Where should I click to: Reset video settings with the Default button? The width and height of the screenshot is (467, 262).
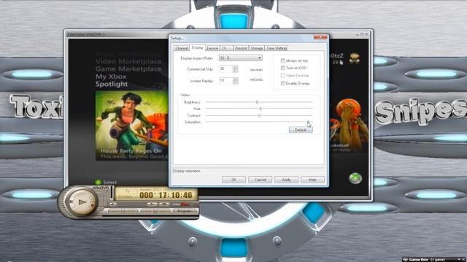(301, 130)
